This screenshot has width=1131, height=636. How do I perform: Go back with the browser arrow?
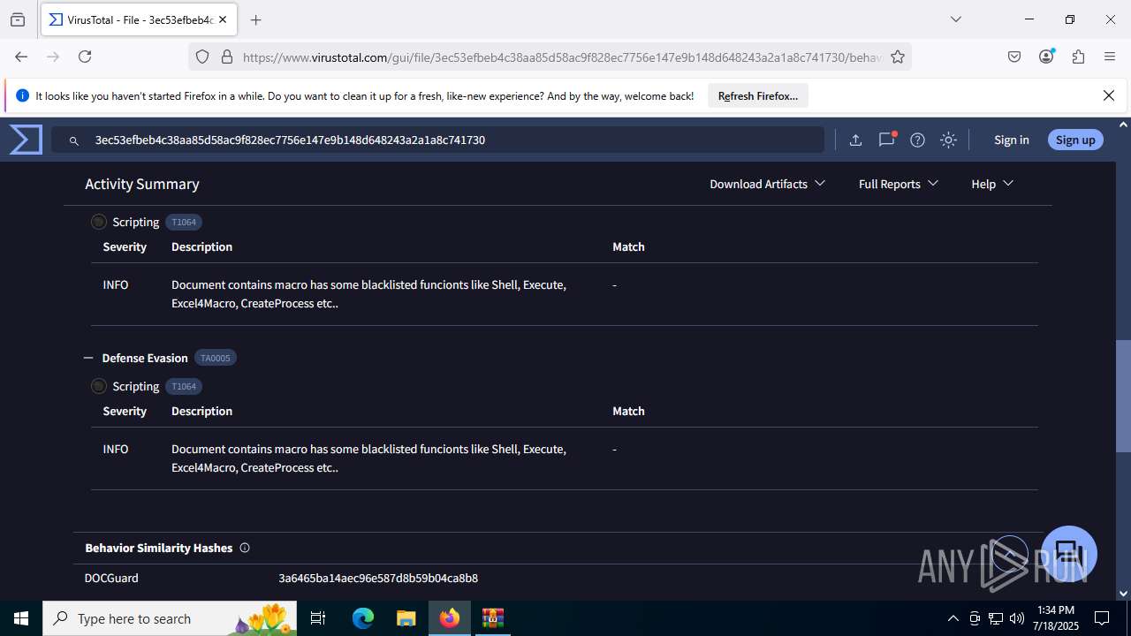[21, 57]
